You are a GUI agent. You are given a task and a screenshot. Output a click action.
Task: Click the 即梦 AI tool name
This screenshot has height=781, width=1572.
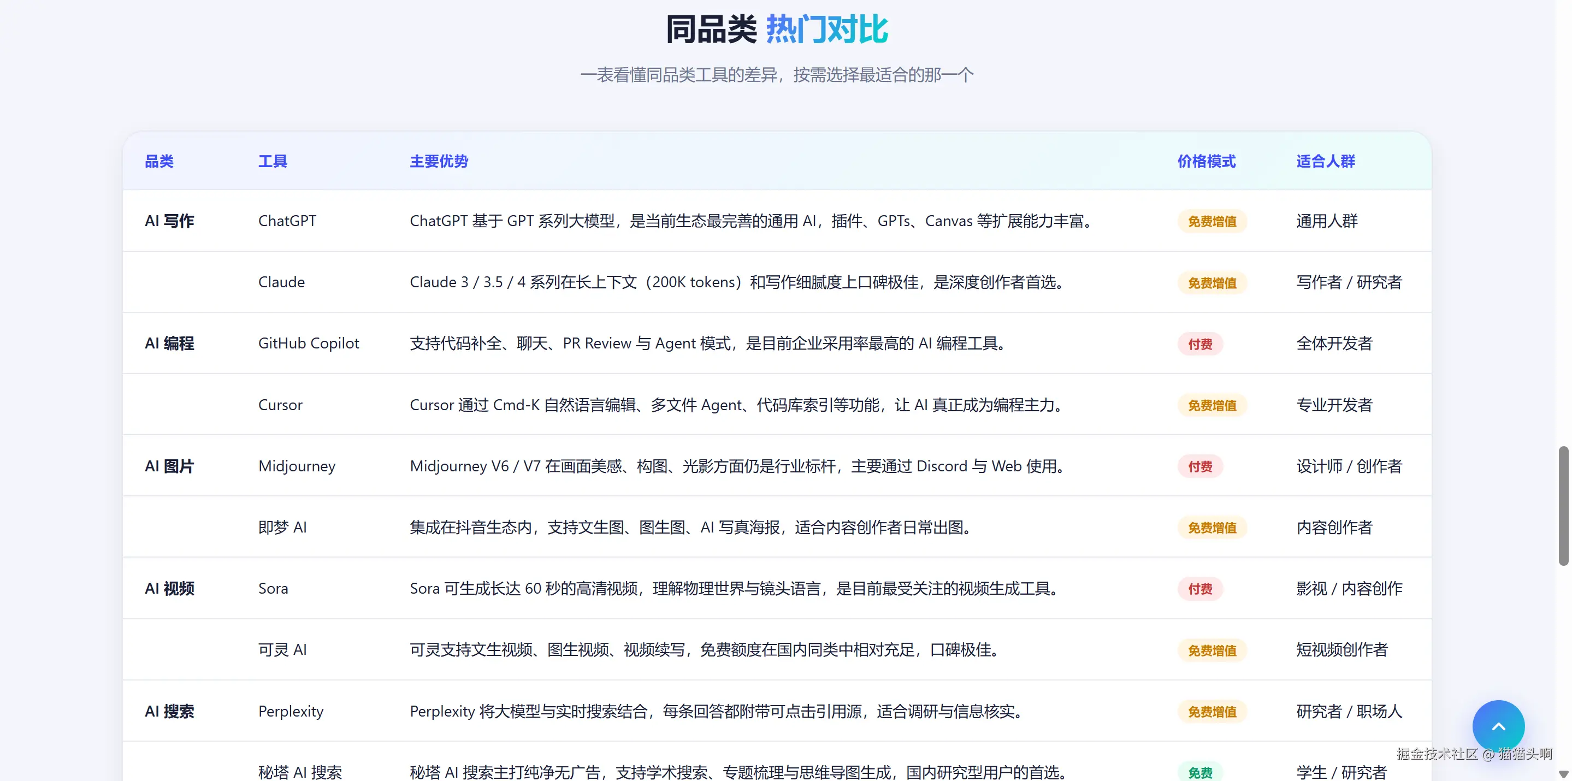282,527
